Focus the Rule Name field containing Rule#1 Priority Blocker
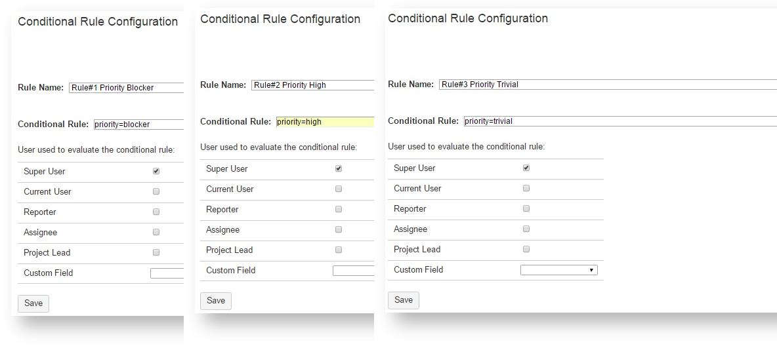777x348 pixels. coord(125,88)
